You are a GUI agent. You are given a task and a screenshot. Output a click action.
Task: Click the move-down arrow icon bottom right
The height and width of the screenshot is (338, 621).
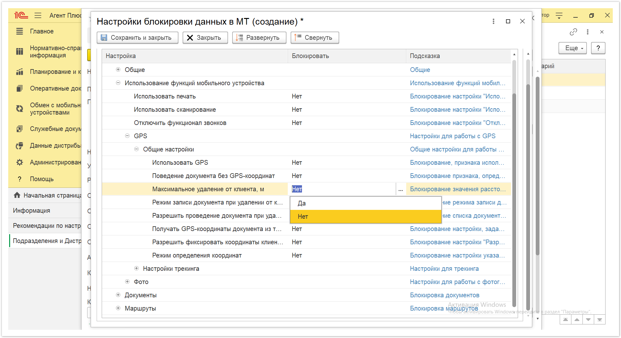pyautogui.click(x=588, y=320)
